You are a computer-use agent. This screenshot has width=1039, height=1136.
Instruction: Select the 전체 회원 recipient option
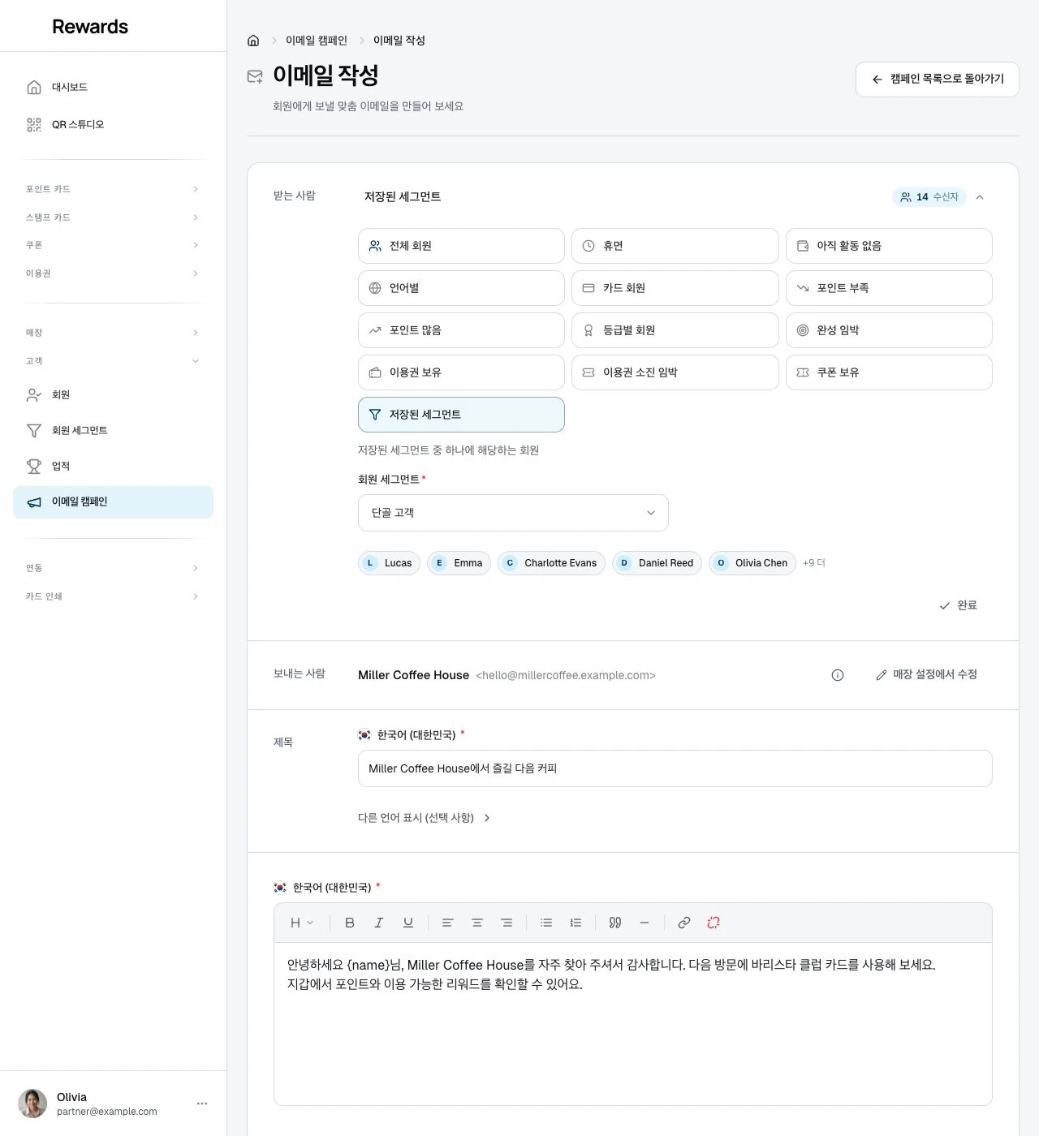tap(461, 246)
